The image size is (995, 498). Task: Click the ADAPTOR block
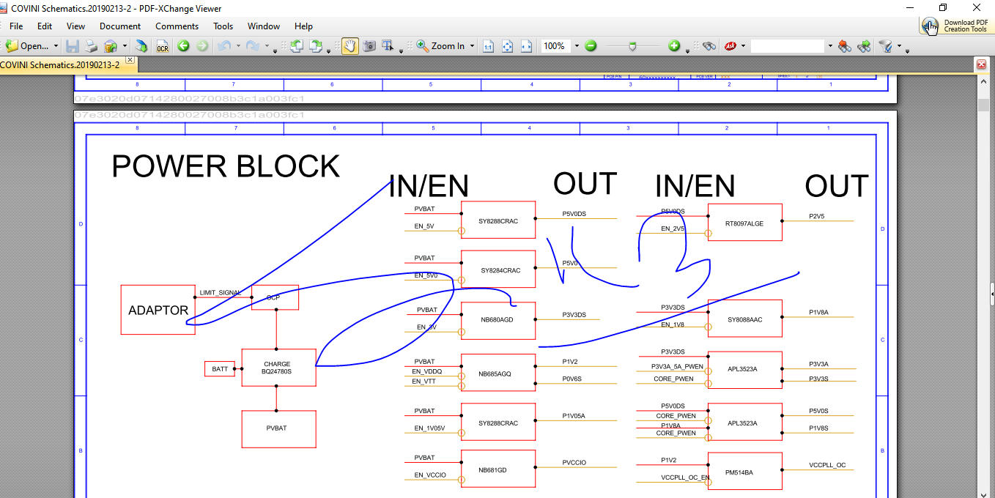click(x=158, y=310)
